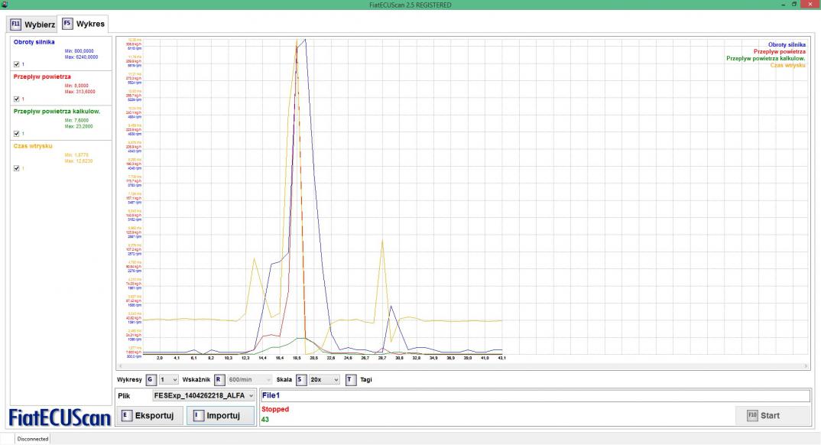Toggle the Przepływ powietrza checkbox
The width and height of the screenshot is (821, 445).
click(x=17, y=99)
